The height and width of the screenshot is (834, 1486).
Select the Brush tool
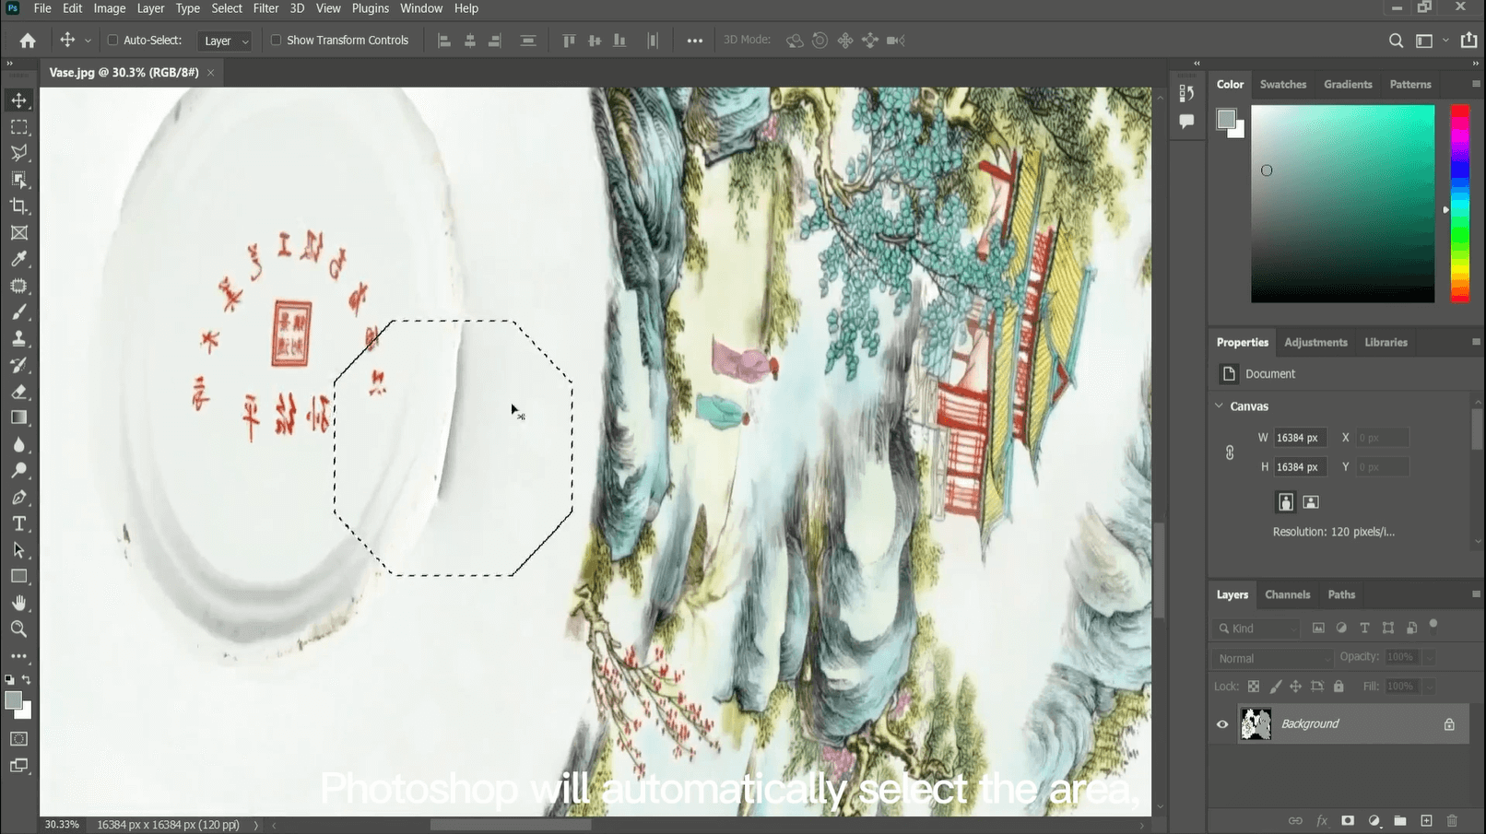[x=18, y=312]
